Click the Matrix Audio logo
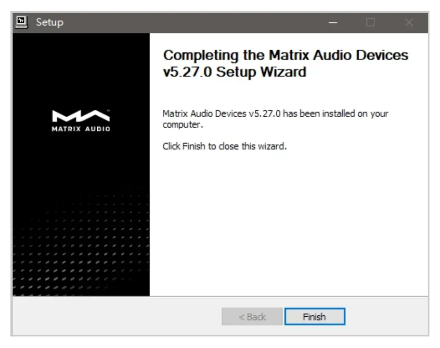The height and width of the screenshot is (348, 440). 81,121
